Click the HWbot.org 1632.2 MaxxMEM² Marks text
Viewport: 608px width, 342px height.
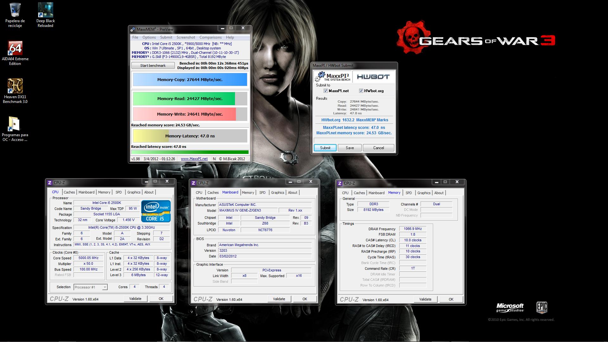(x=355, y=120)
